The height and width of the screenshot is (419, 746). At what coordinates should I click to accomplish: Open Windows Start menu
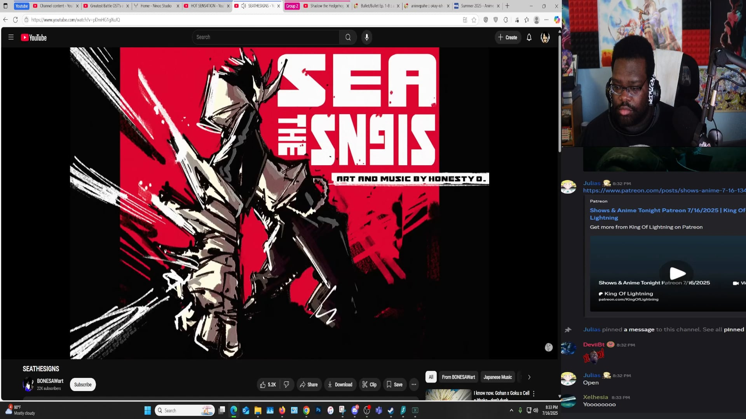coord(148,410)
